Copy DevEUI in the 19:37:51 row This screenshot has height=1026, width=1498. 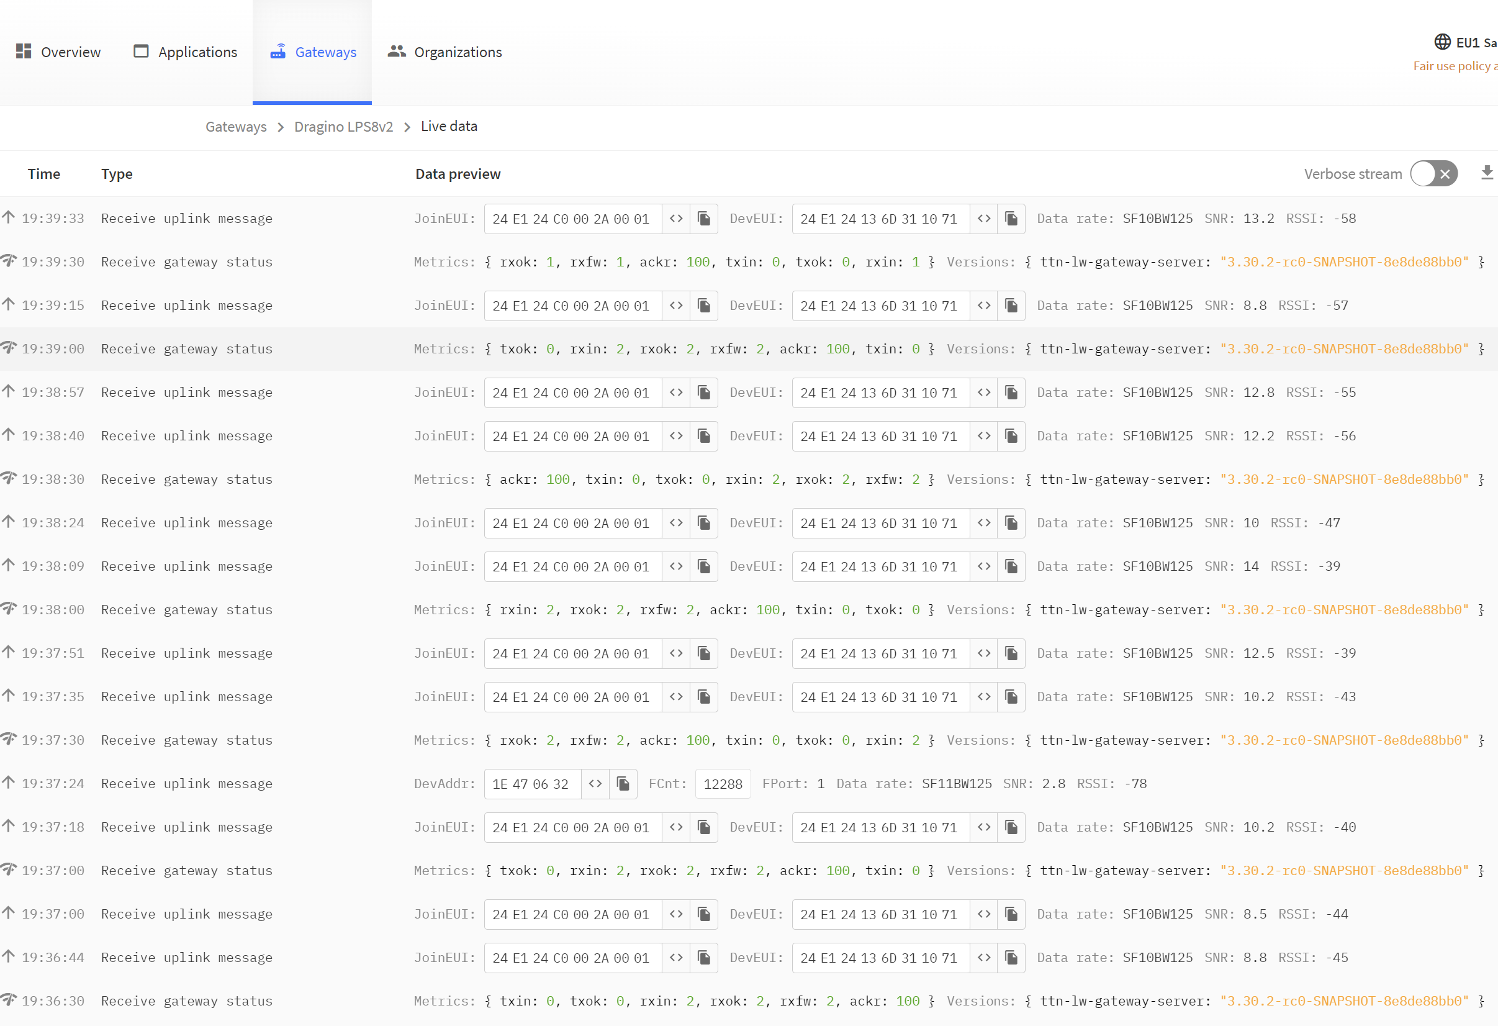coord(1011,653)
